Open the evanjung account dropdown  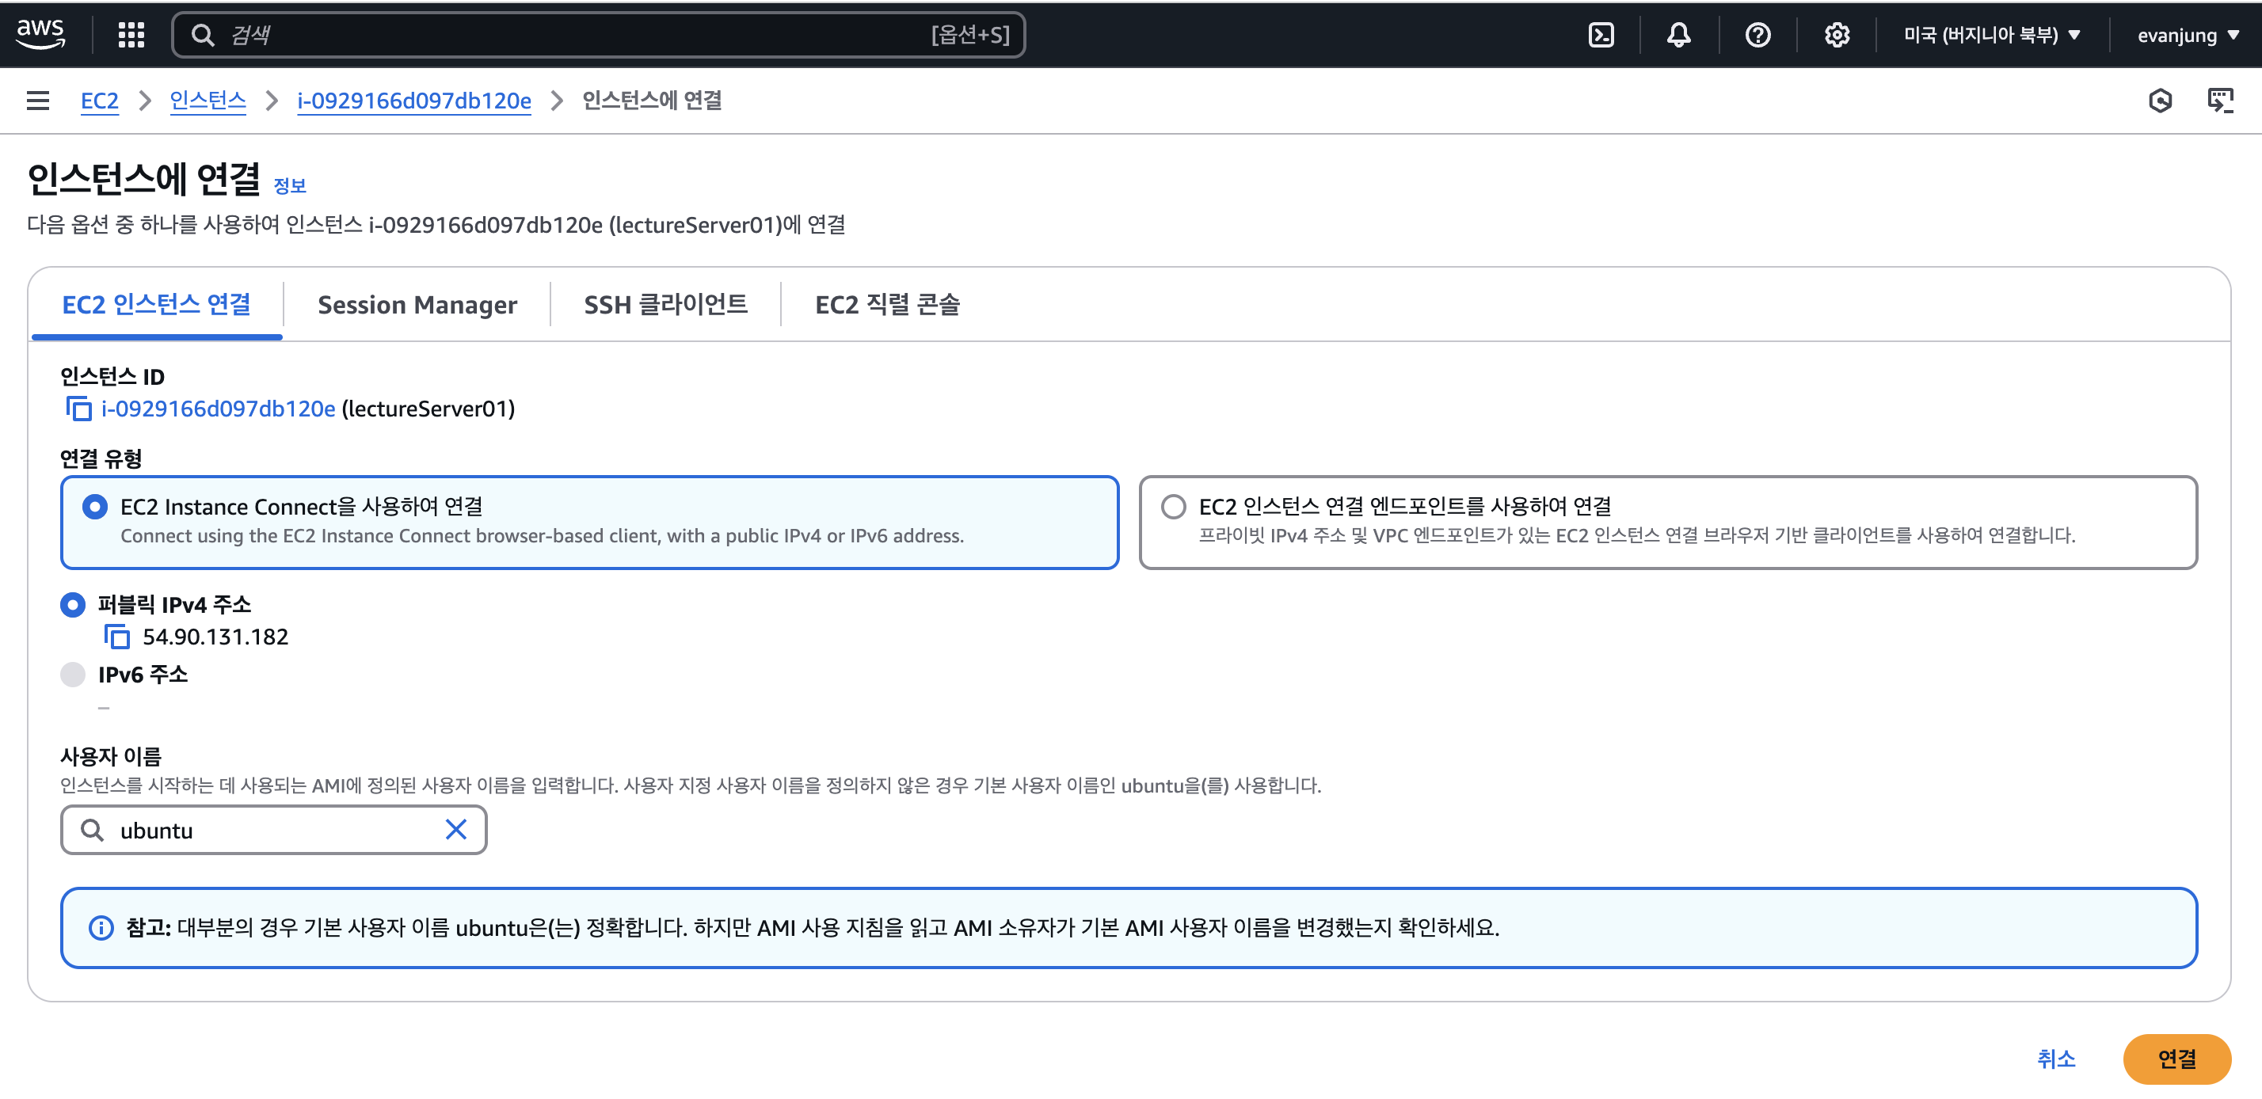coord(2188,35)
